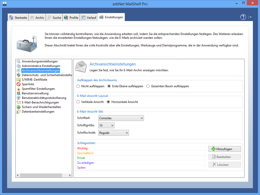Click the toolbox illustration in the header
Viewport: 260px width, 195px height.
tap(27, 44)
